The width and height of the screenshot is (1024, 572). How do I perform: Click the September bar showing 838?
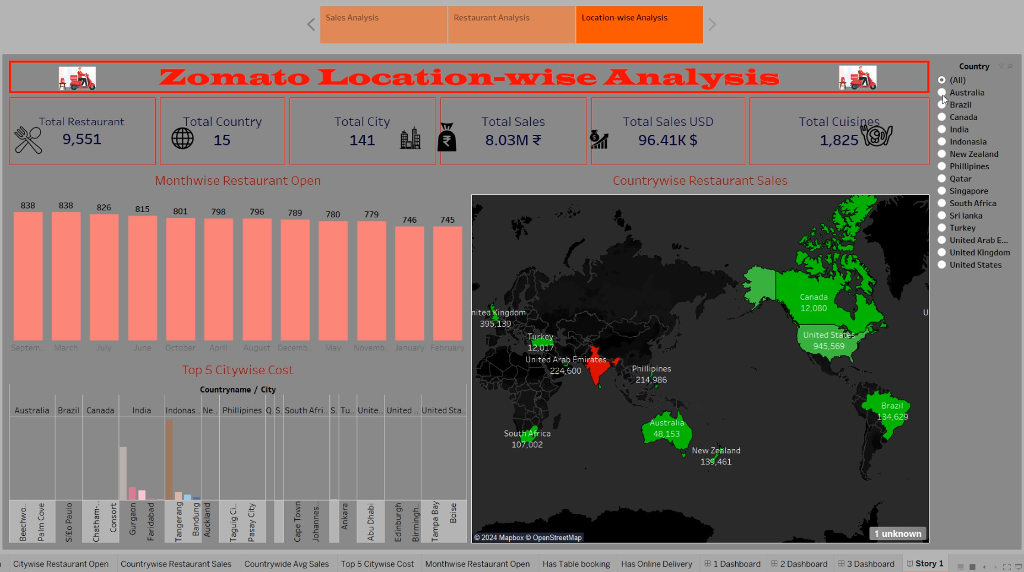point(28,276)
